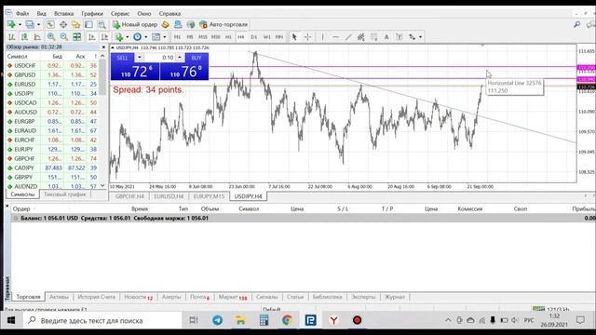Toggle the Terminal panel icon

(x=88, y=24)
